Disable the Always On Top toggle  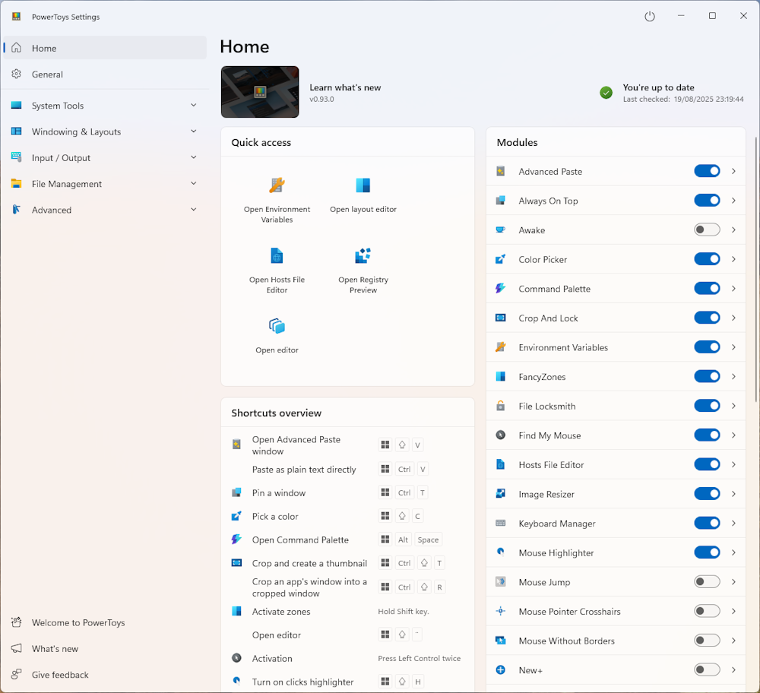pos(707,201)
